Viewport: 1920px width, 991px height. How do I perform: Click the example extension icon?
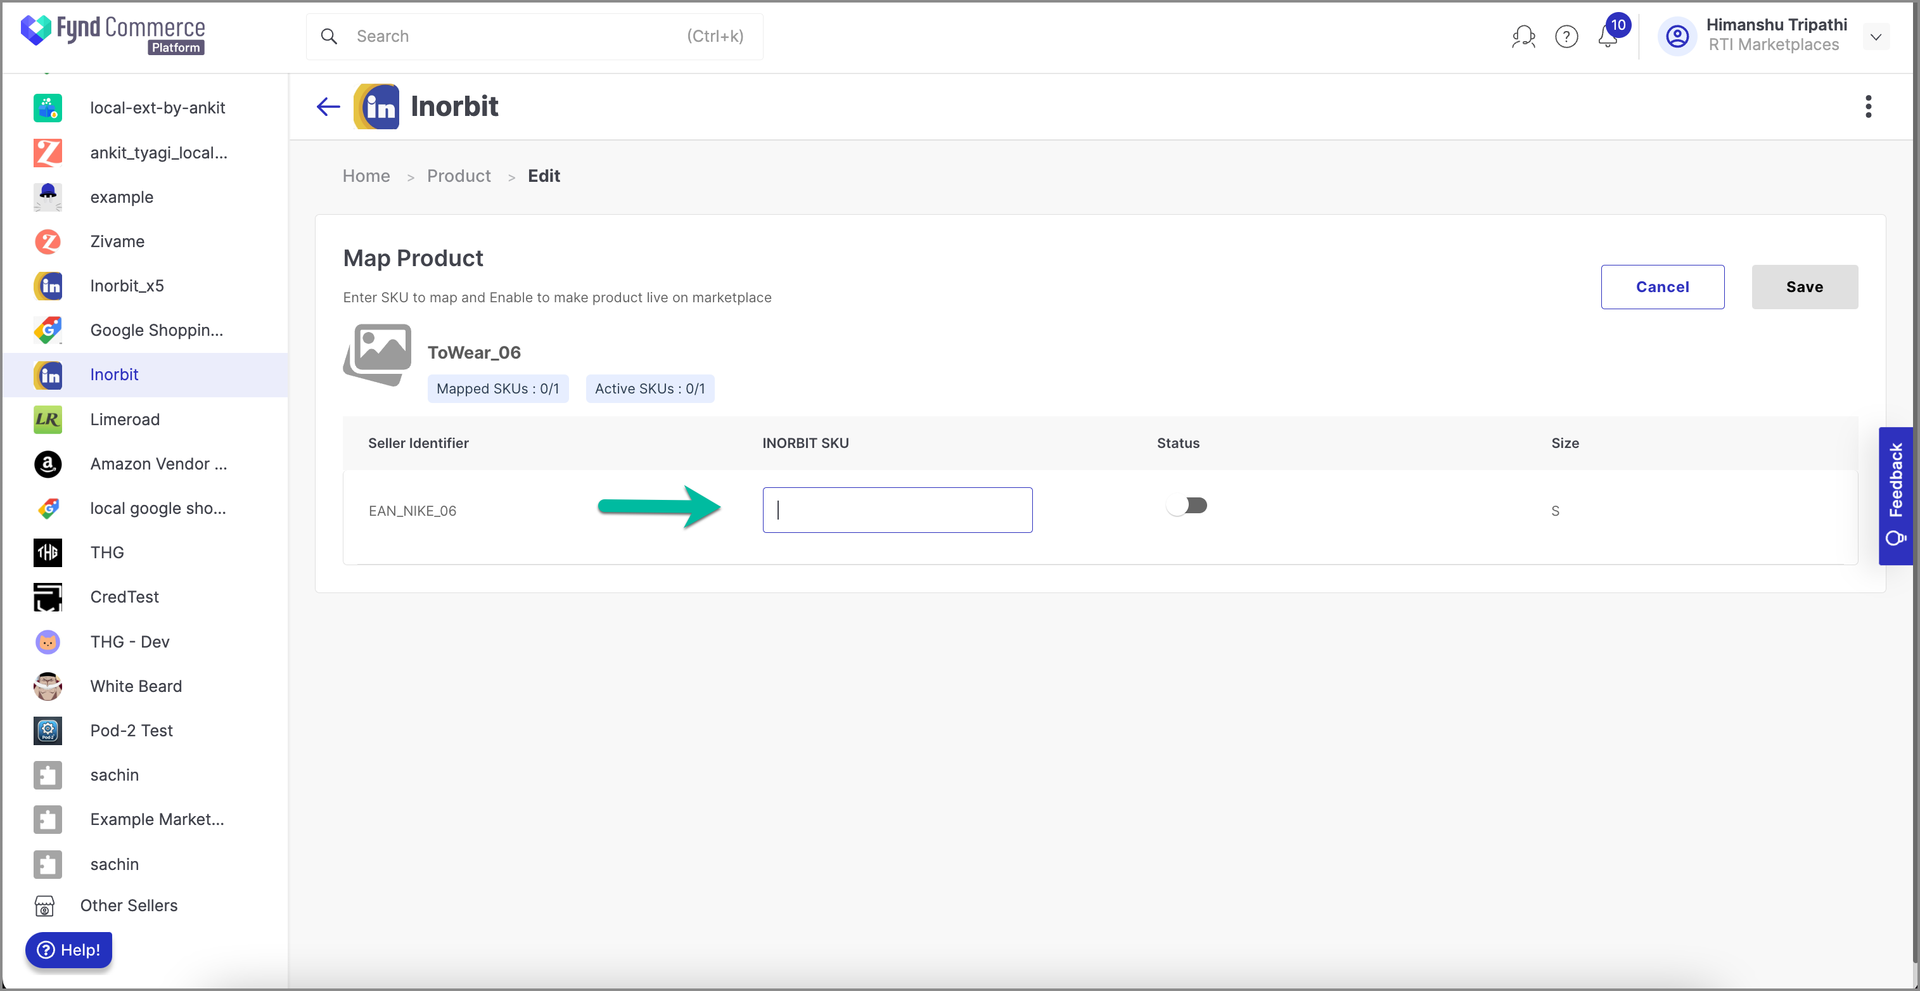point(48,198)
